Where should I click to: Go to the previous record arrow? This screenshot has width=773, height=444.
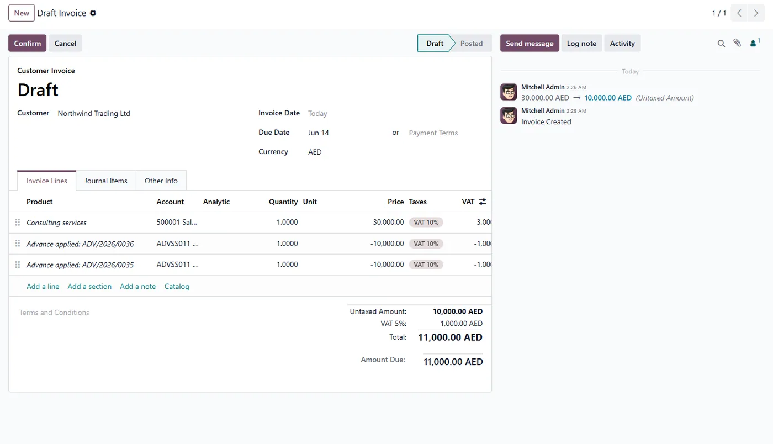tap(739, 13)
